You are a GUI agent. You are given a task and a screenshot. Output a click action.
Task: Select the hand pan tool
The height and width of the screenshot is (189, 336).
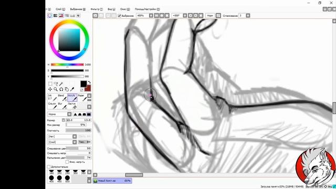click(67, 89)
